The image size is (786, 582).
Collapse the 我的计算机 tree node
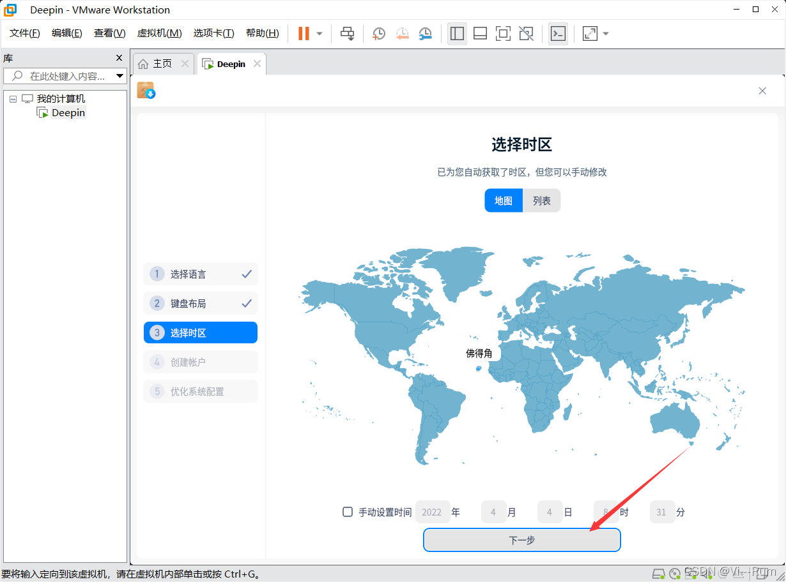[x=13, y=99]
